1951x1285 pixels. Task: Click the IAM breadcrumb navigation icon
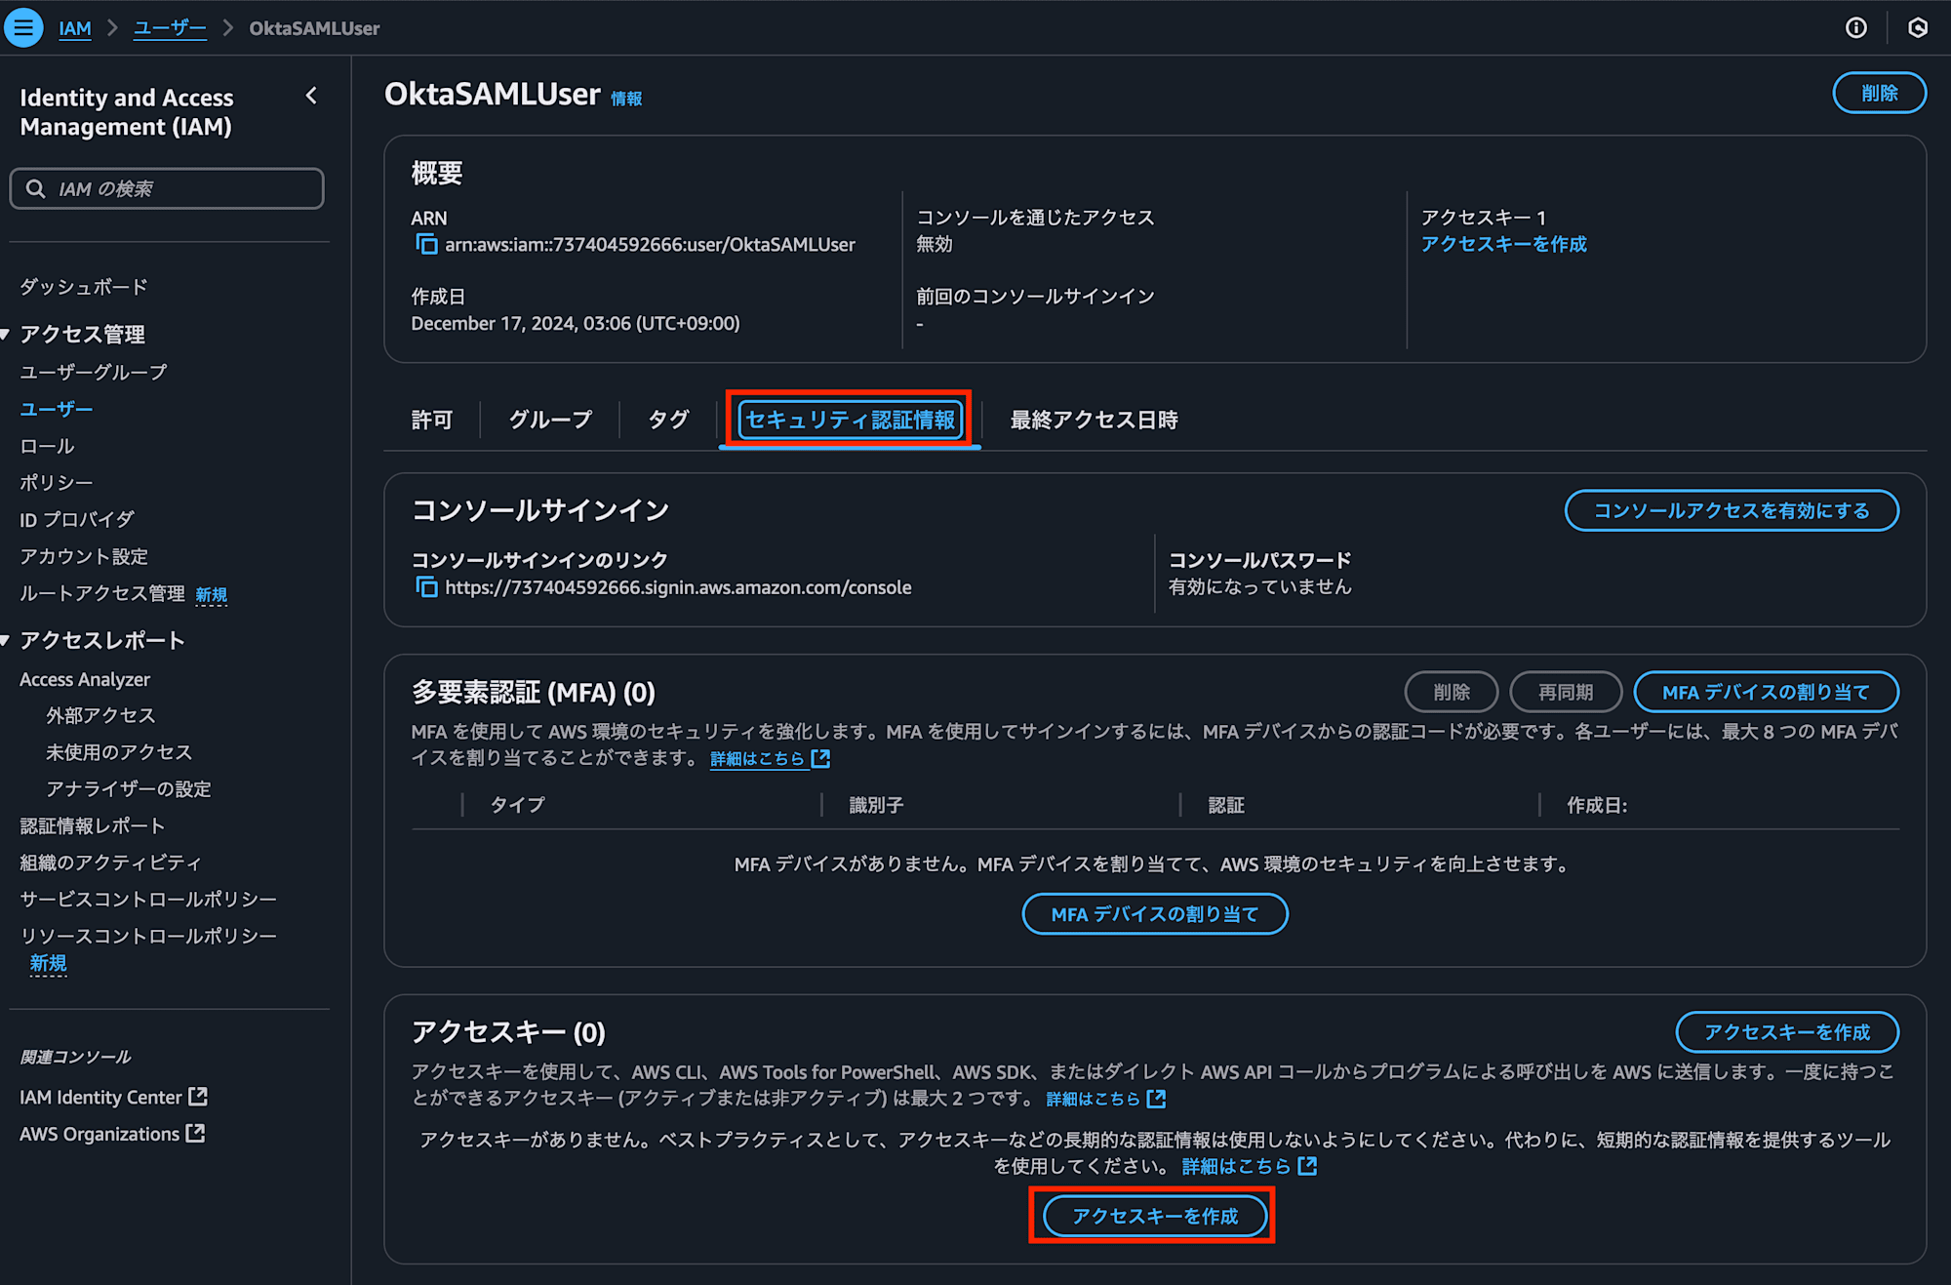tap(76, 24)
